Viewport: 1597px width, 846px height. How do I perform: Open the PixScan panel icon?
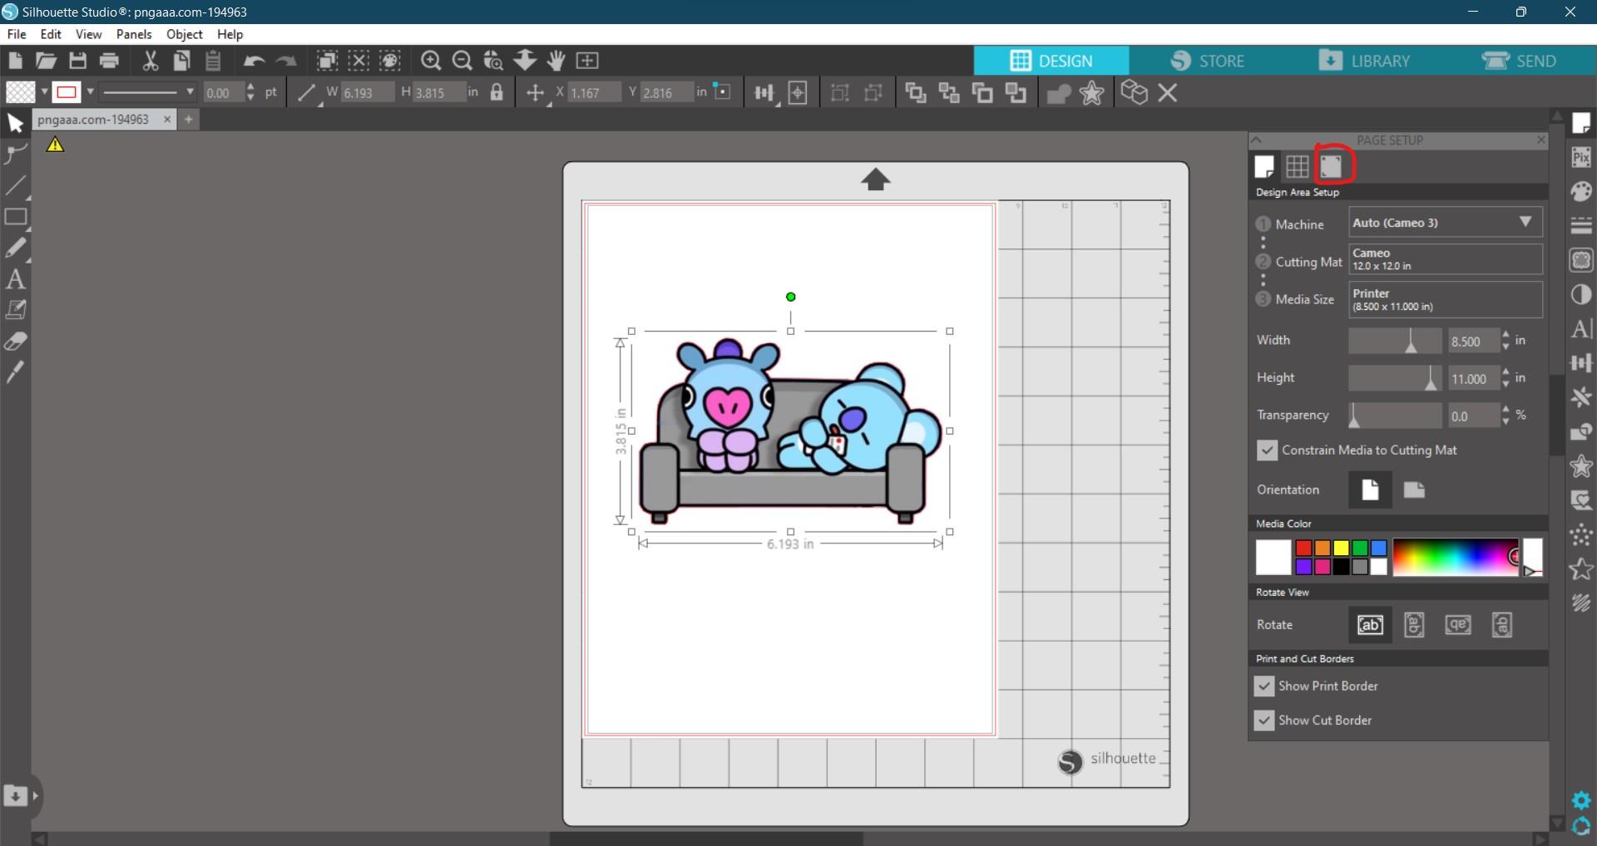coord(1581,157)
